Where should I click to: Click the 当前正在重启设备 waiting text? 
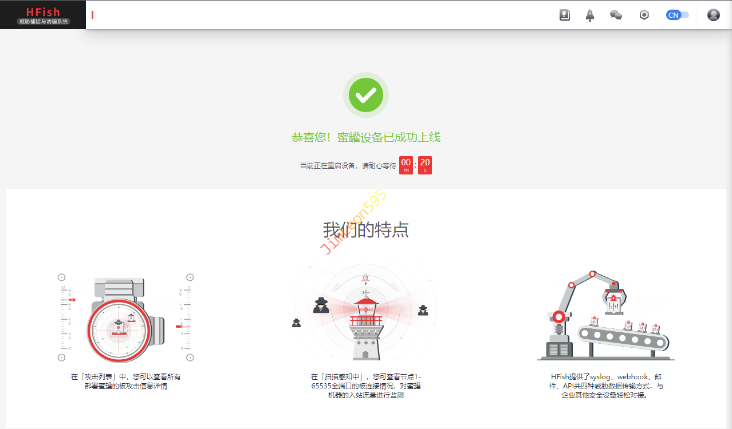click(348, 166)
